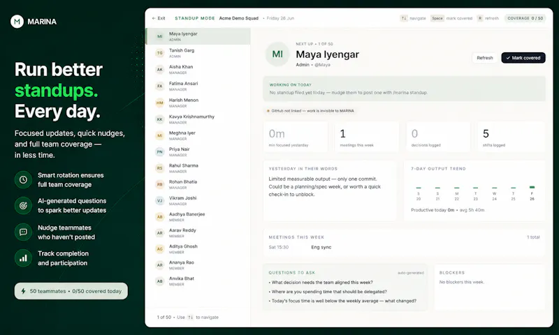Click the question about today's focus time
This screenshot has width=559, height=335.
(342, 301)
